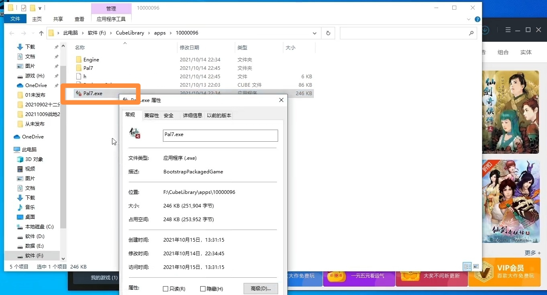
Task: Tick the 只读(R) checkbox
Action: tap(166, 289)
